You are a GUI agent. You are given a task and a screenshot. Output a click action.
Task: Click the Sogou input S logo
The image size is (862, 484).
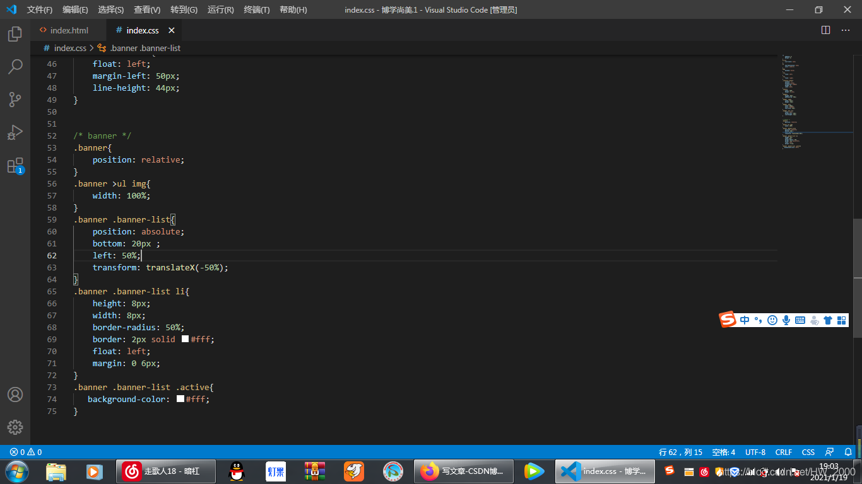728,320
